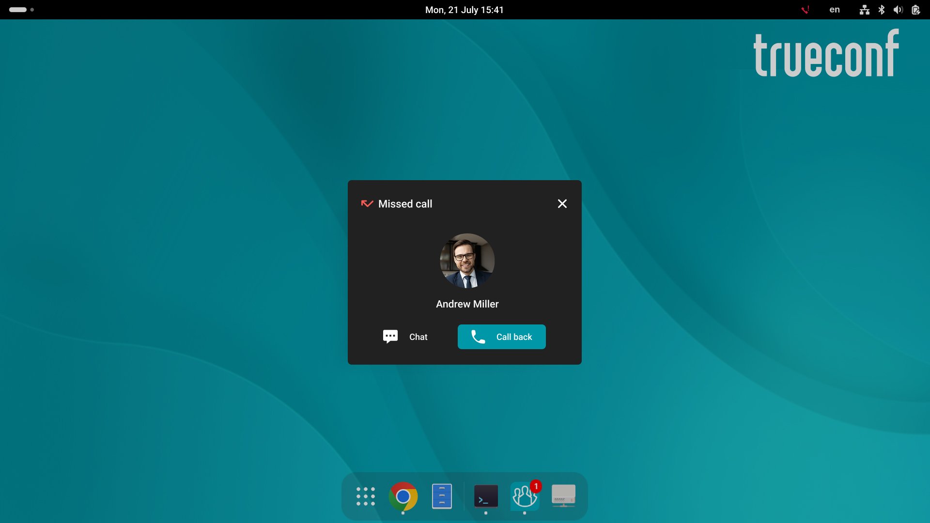Open TrueConf app with notification badge

[x=525, y=496]
